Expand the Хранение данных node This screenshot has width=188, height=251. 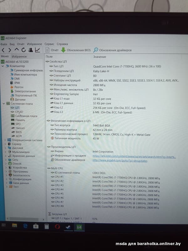(x=6, y=156)
